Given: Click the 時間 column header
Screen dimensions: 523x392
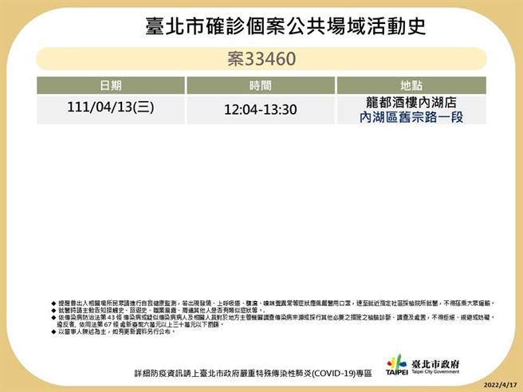Looking at the screenshot, I should click(261, 85).
